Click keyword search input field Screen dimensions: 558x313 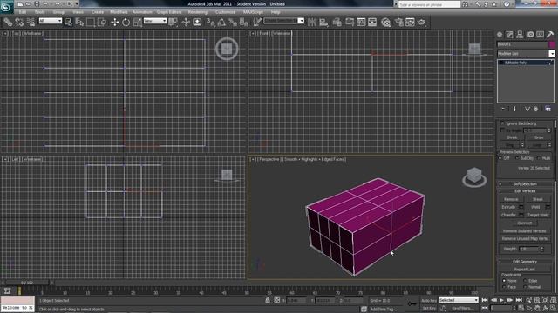pos(429,5)
